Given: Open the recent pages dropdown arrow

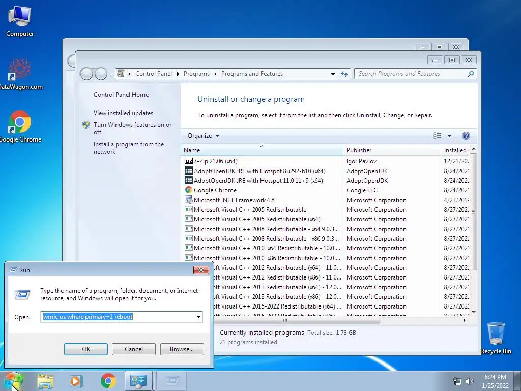Looking at the screenshot, I should click(x=111, y=74).
